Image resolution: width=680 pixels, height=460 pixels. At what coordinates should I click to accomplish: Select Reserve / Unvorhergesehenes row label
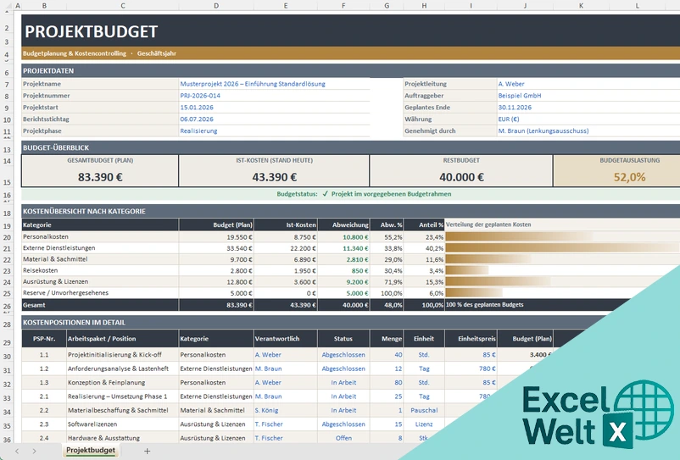point(100,293)
